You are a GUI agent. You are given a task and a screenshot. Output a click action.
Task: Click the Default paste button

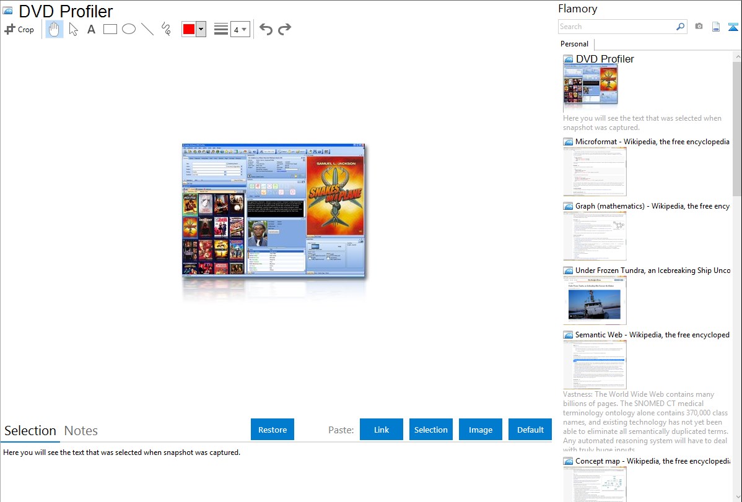pyautogui.click(x=530, y=430)
